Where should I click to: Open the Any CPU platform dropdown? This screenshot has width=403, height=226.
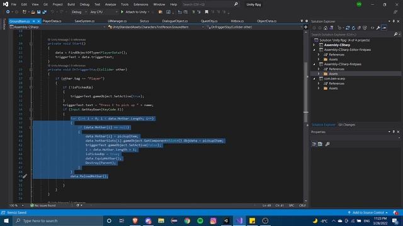coord(103,12)
